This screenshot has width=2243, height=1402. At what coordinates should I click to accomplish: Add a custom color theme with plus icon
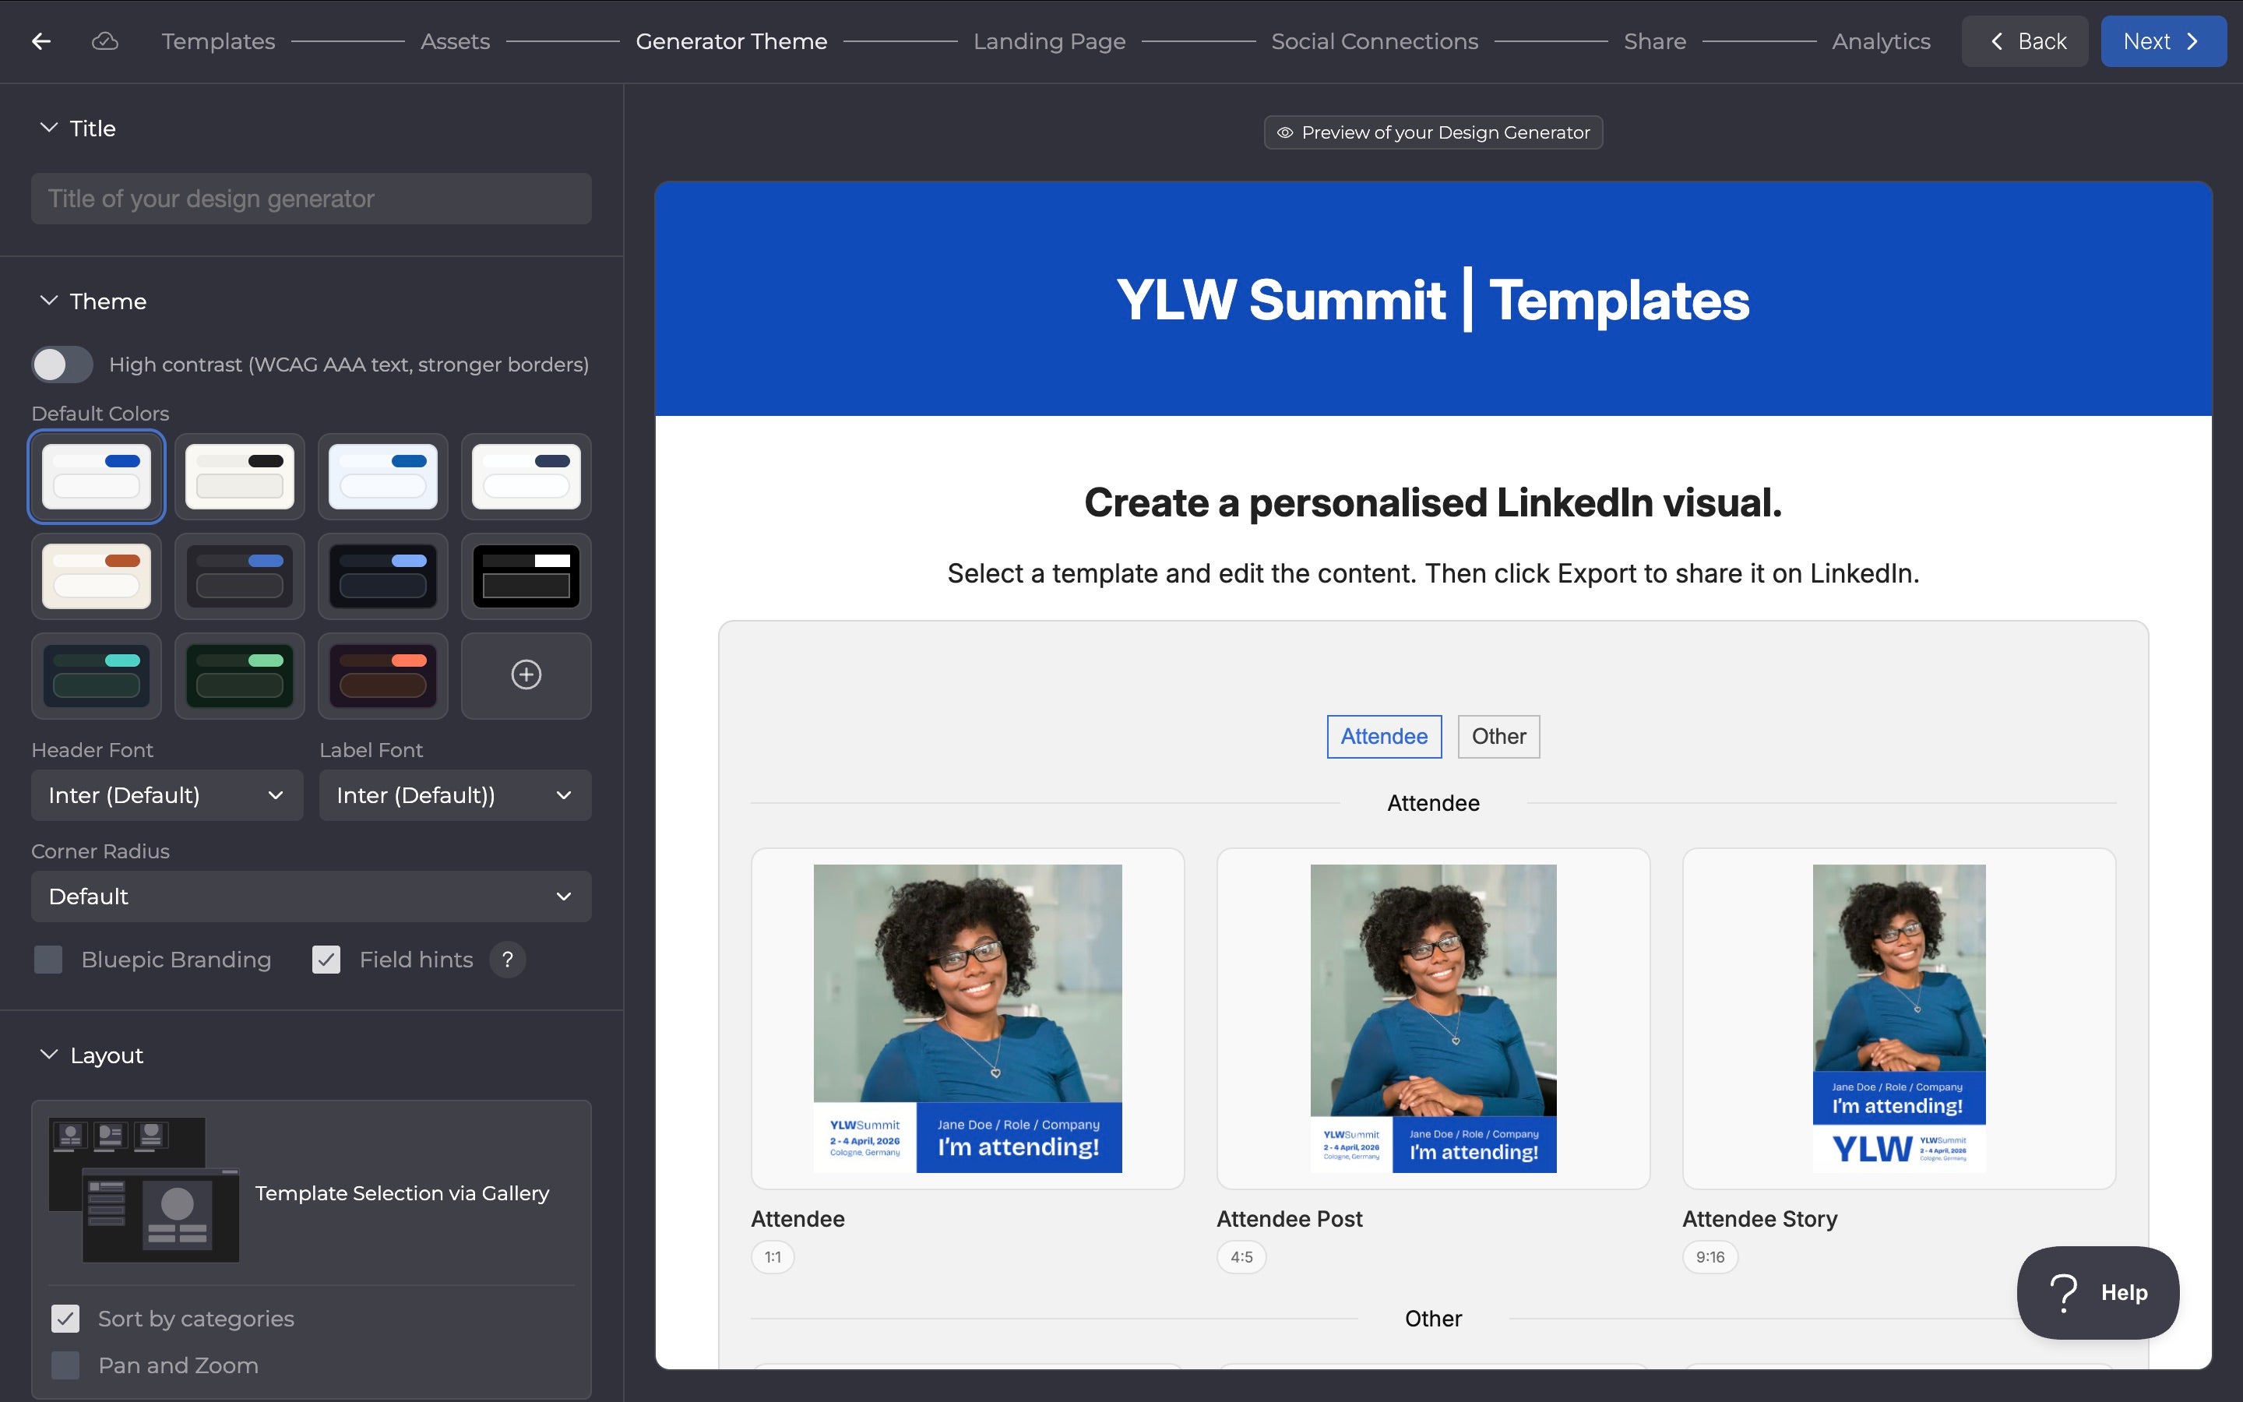[x=526, y=675]
